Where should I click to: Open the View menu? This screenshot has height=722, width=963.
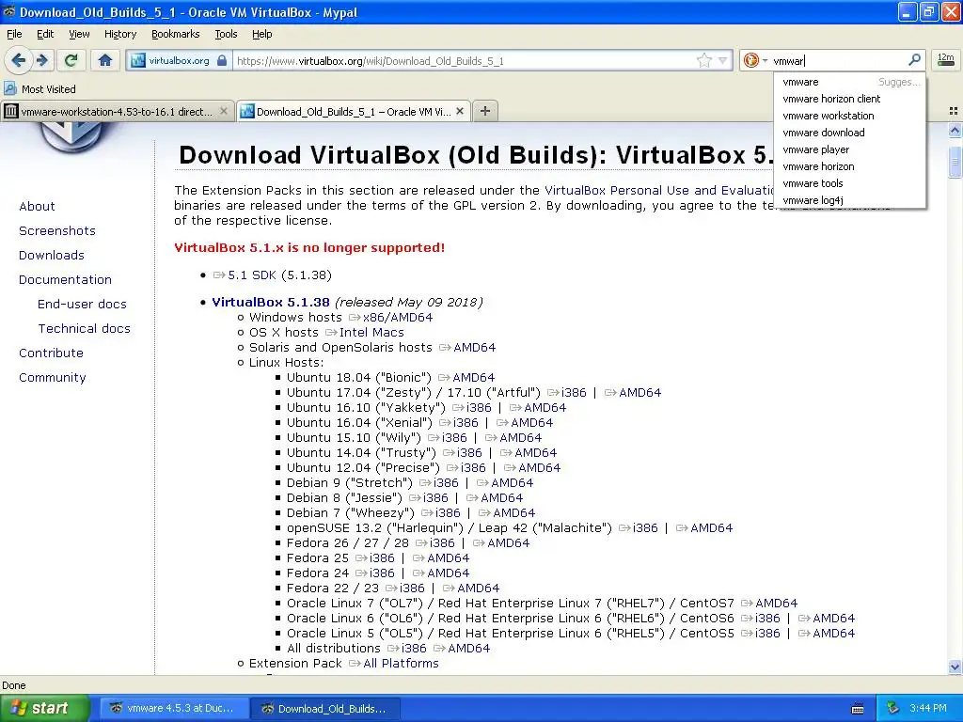click(79, 34)
